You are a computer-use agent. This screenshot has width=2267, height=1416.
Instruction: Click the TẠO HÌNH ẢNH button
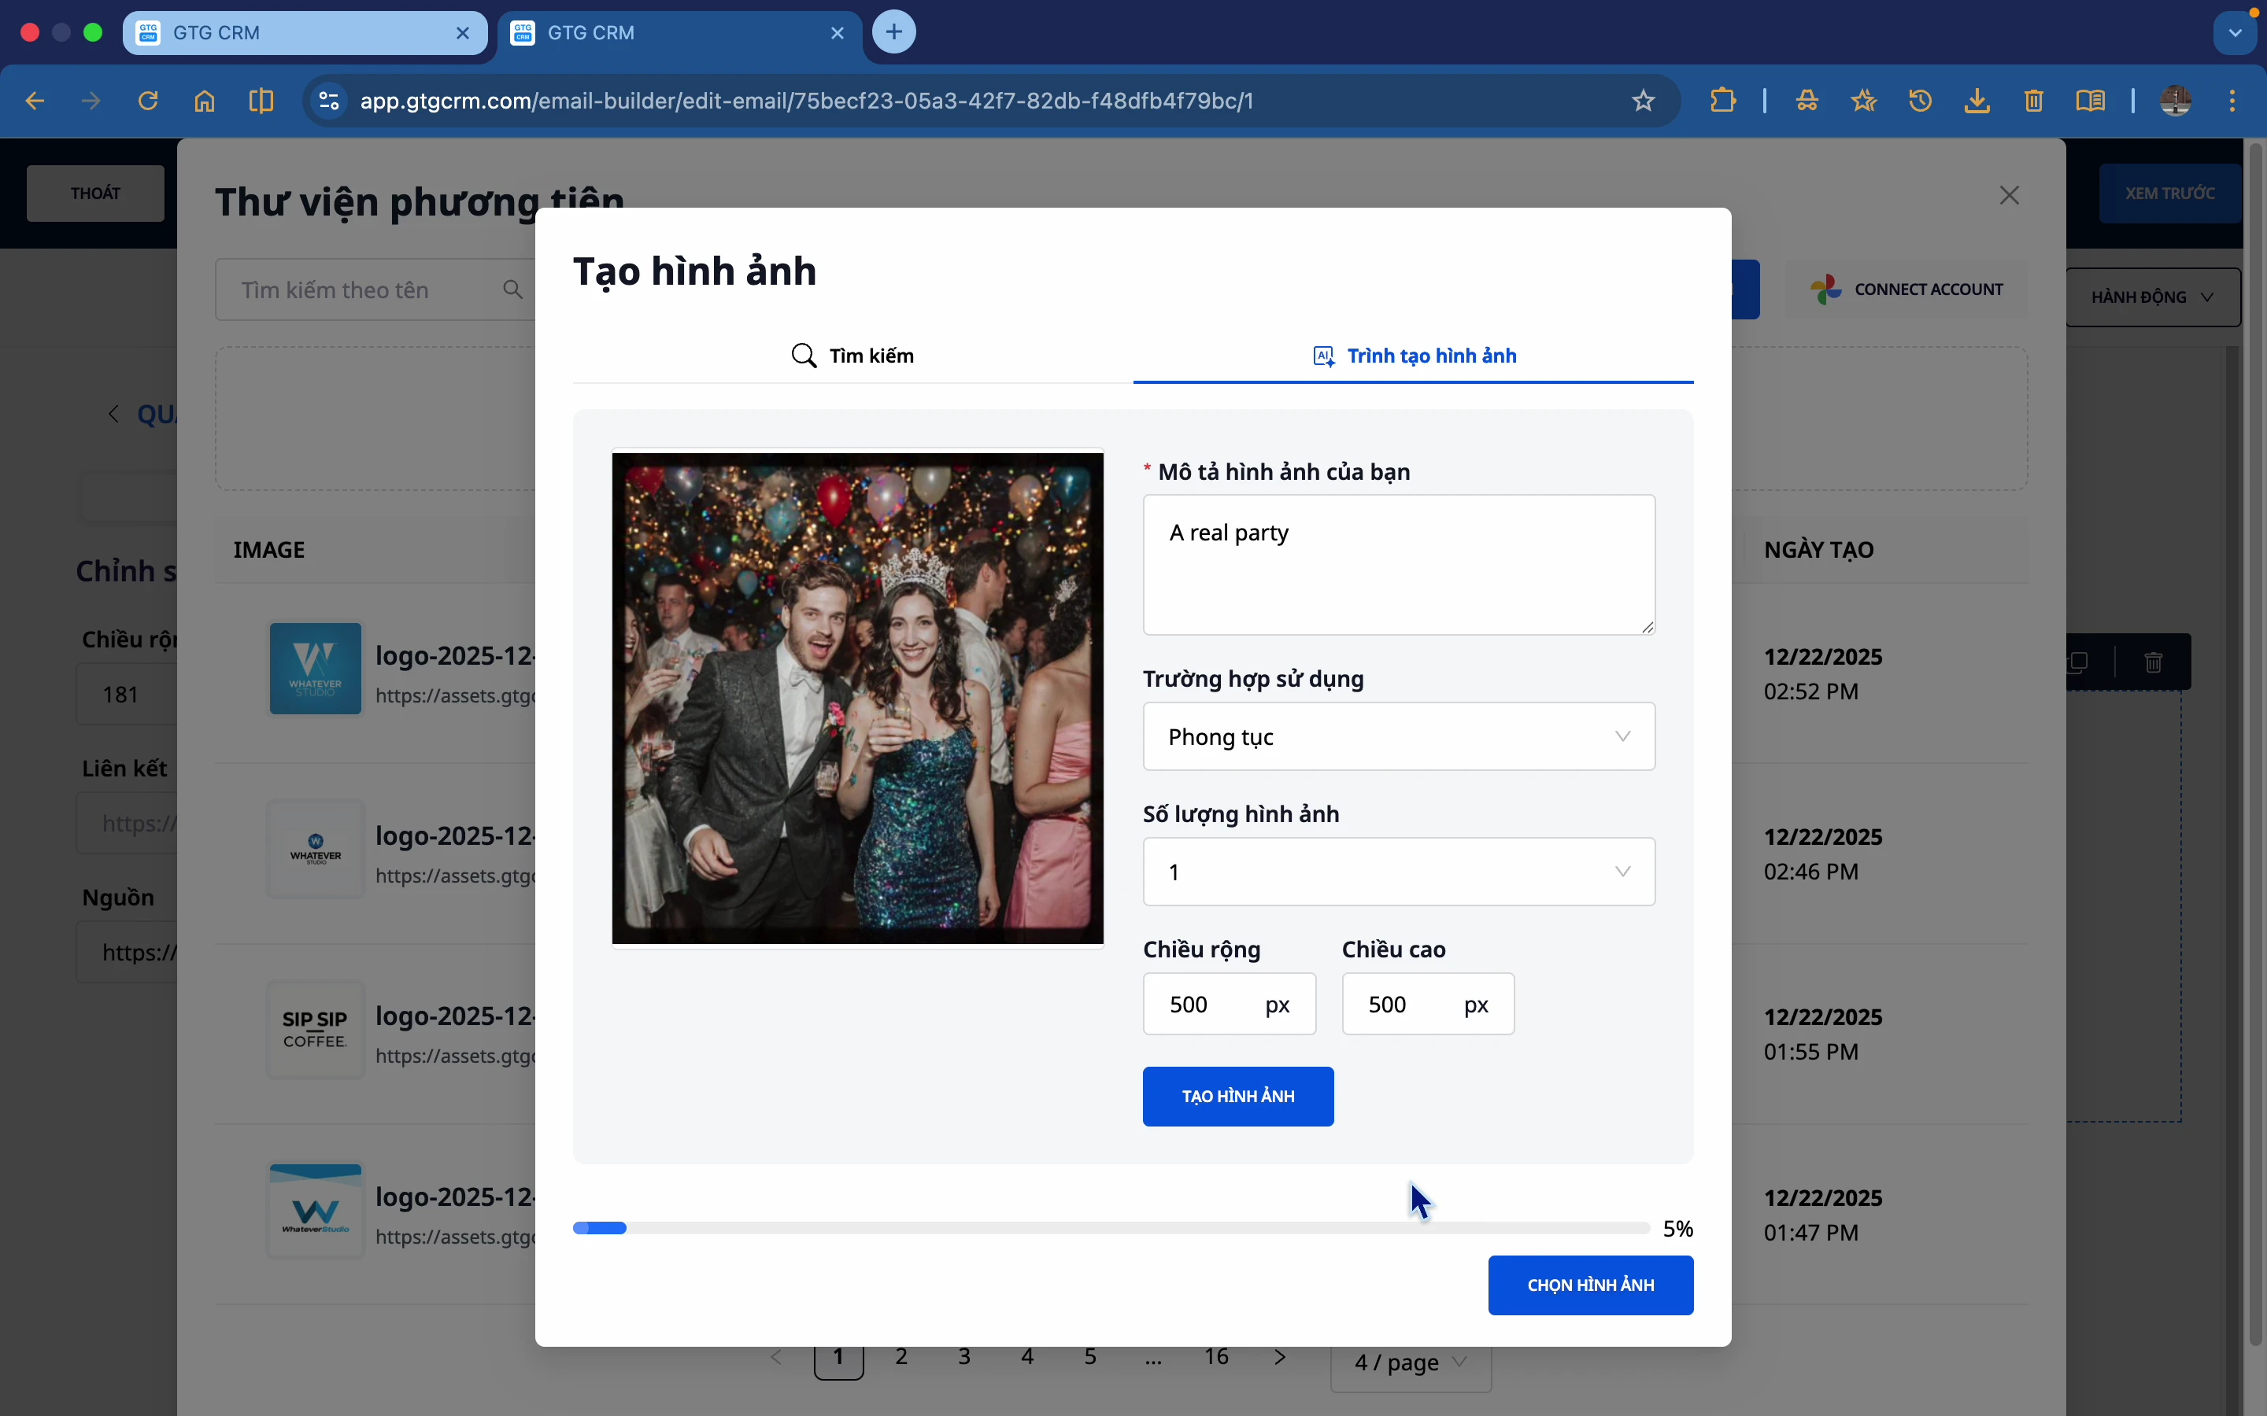click(1237, 1097)
